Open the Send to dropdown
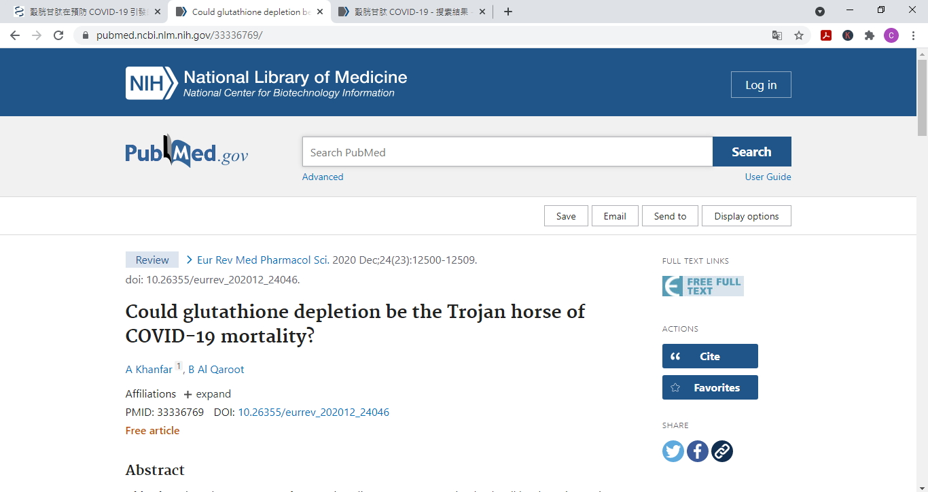 670,216
